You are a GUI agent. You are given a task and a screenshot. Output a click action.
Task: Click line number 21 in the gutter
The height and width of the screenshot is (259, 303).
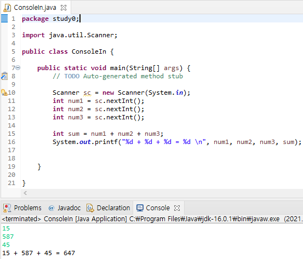12,183
